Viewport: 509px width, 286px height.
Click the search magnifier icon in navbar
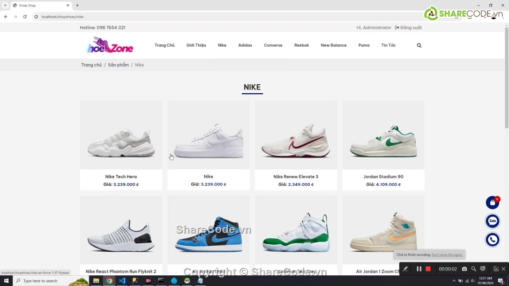pos(419,46)
